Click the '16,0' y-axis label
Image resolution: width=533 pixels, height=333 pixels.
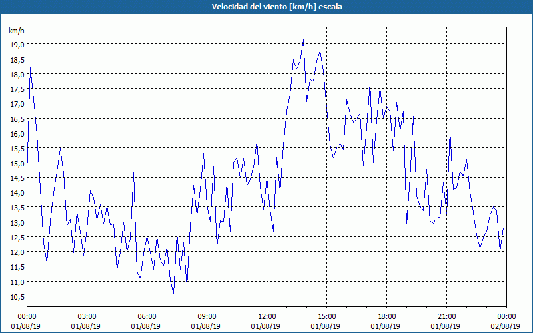pyautogui.click(x=18, y=134)
